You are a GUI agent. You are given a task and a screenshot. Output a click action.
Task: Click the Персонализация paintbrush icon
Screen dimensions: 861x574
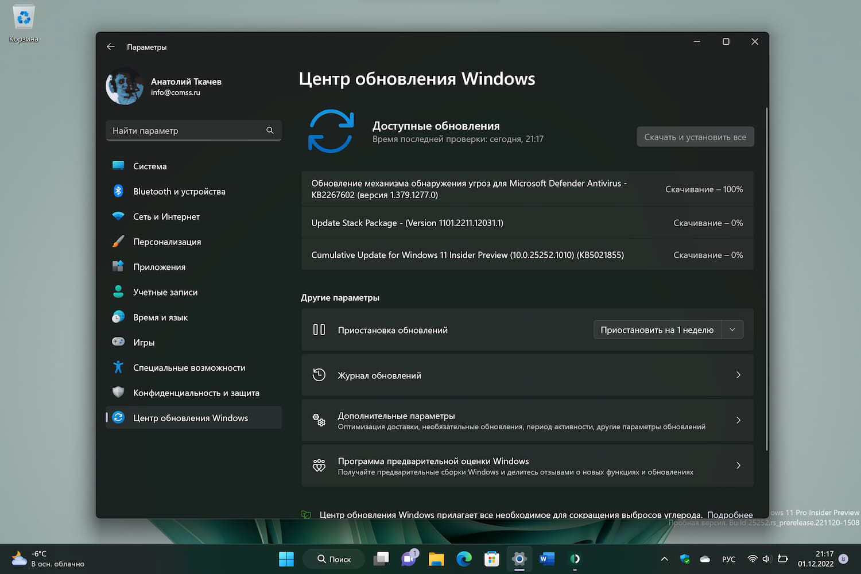pos(118,242)
